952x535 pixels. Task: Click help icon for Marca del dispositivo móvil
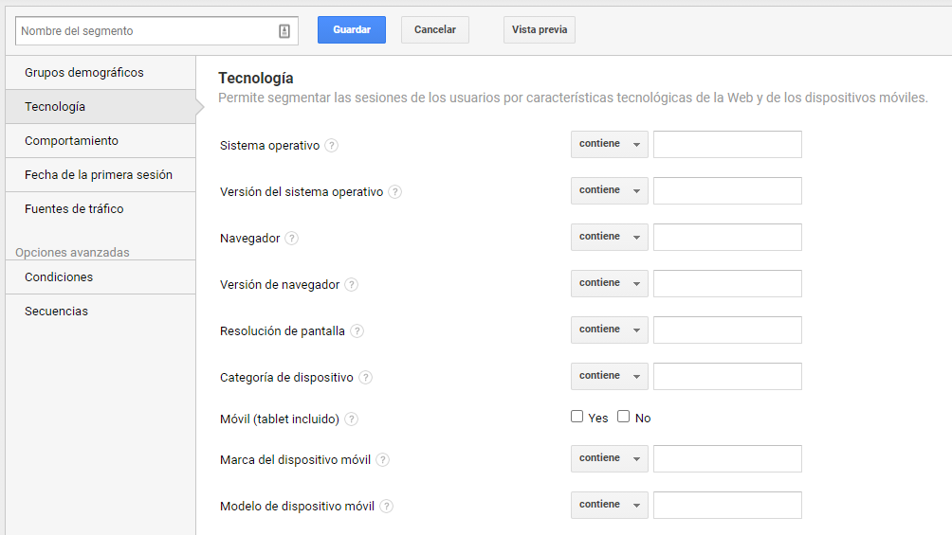(x=382, y=460)
